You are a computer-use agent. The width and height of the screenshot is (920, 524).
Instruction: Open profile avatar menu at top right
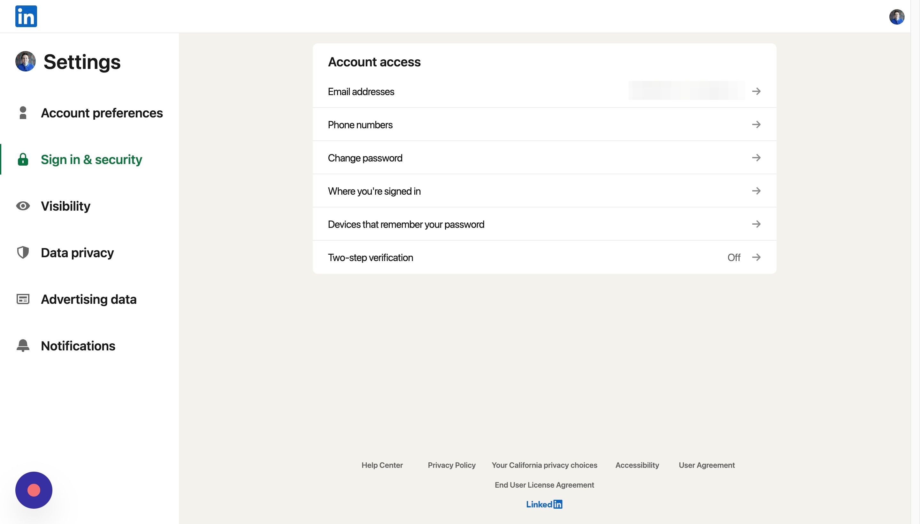897,17
